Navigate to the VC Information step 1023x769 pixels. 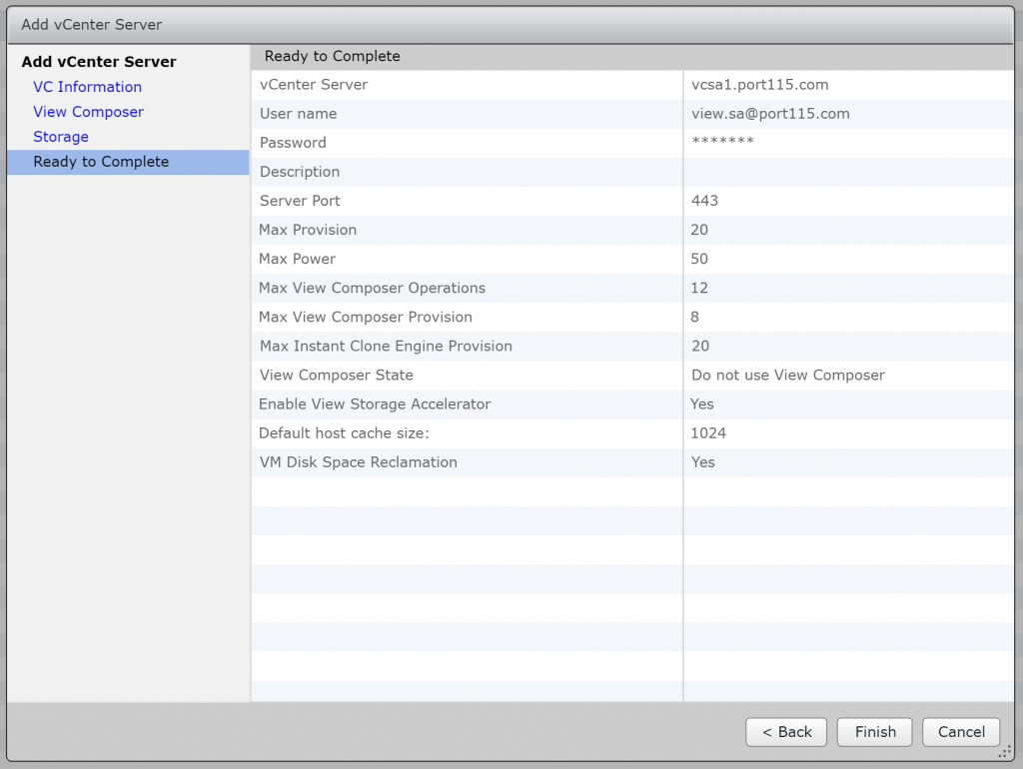[87, 87]
